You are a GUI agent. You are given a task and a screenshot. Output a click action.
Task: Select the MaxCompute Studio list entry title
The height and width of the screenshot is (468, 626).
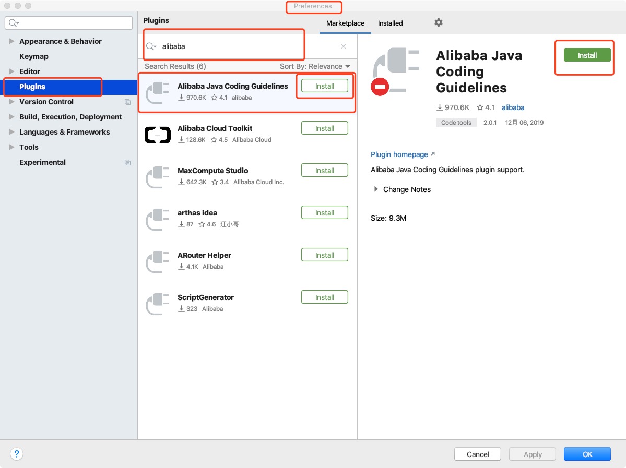click(213, 171)
